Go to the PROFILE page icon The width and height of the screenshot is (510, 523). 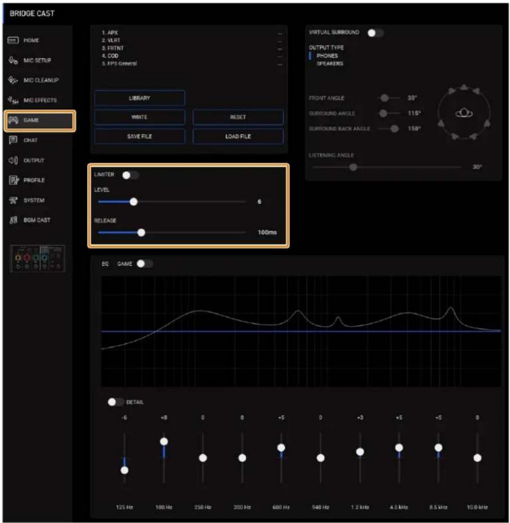pos(13,180)
